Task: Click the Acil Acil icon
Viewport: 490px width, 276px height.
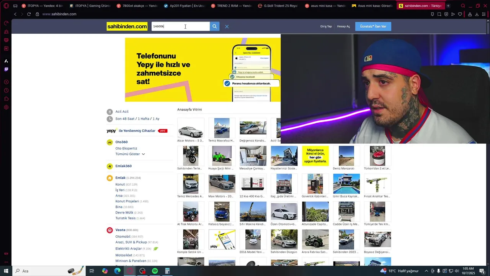Action: pos(110,112)
